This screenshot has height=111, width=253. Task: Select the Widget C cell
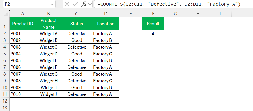(49, 47)
